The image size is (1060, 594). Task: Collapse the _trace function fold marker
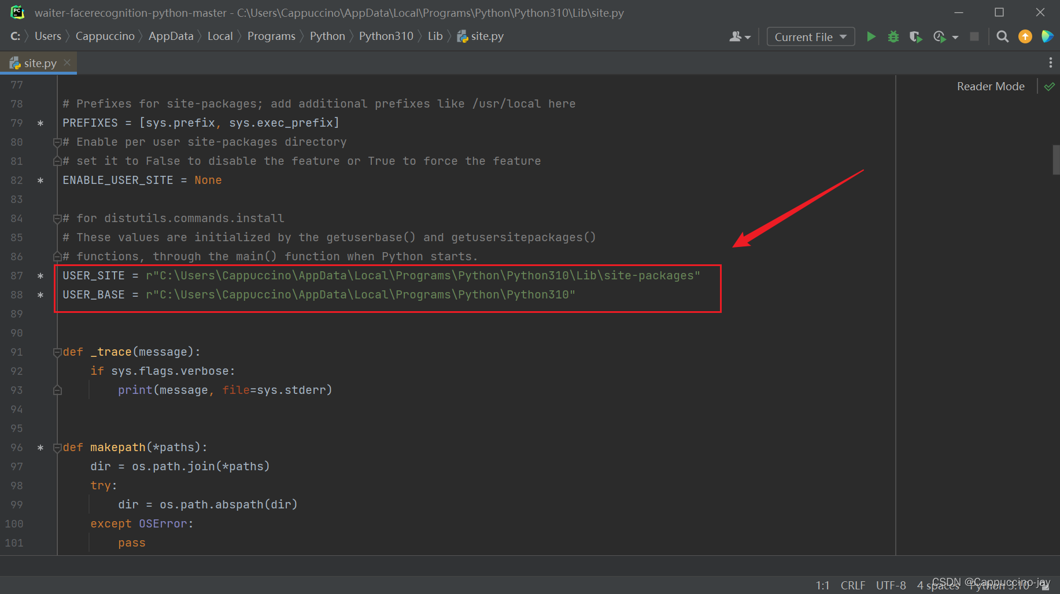pos(57,352)
